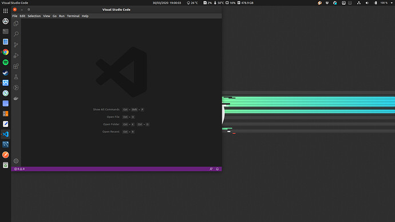This screenshot has height=222, width=395.
Task: Open the Edit menu
Action: point(22,16)
